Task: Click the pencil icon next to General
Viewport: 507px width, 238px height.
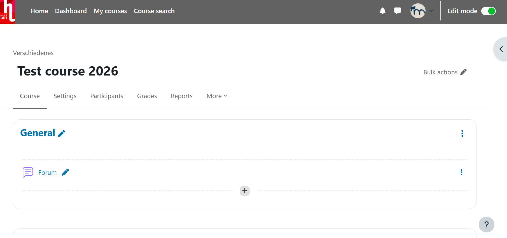Action: coord(62,133)
